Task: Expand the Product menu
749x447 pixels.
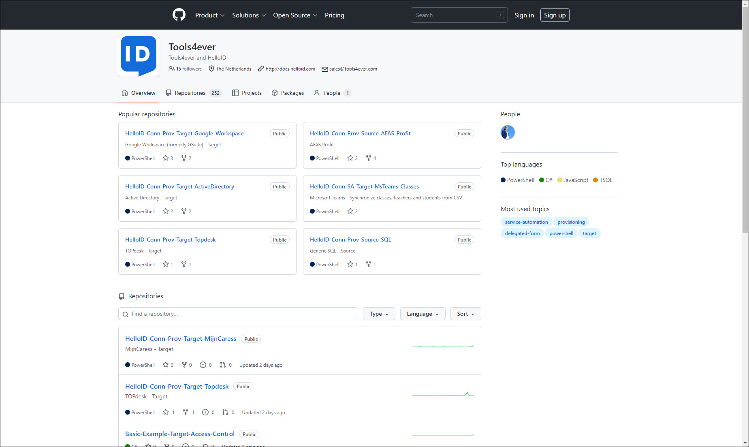Action: (x=209, y=15)
